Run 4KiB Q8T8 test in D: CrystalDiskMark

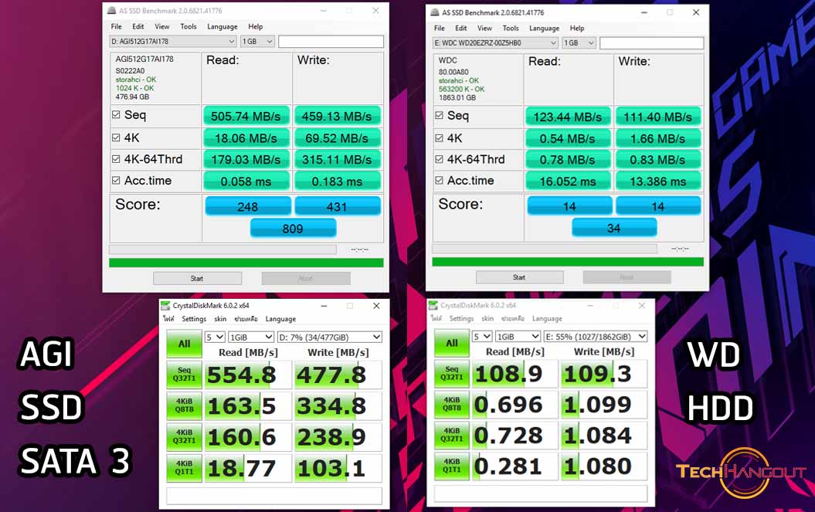[x=184, y=406]
